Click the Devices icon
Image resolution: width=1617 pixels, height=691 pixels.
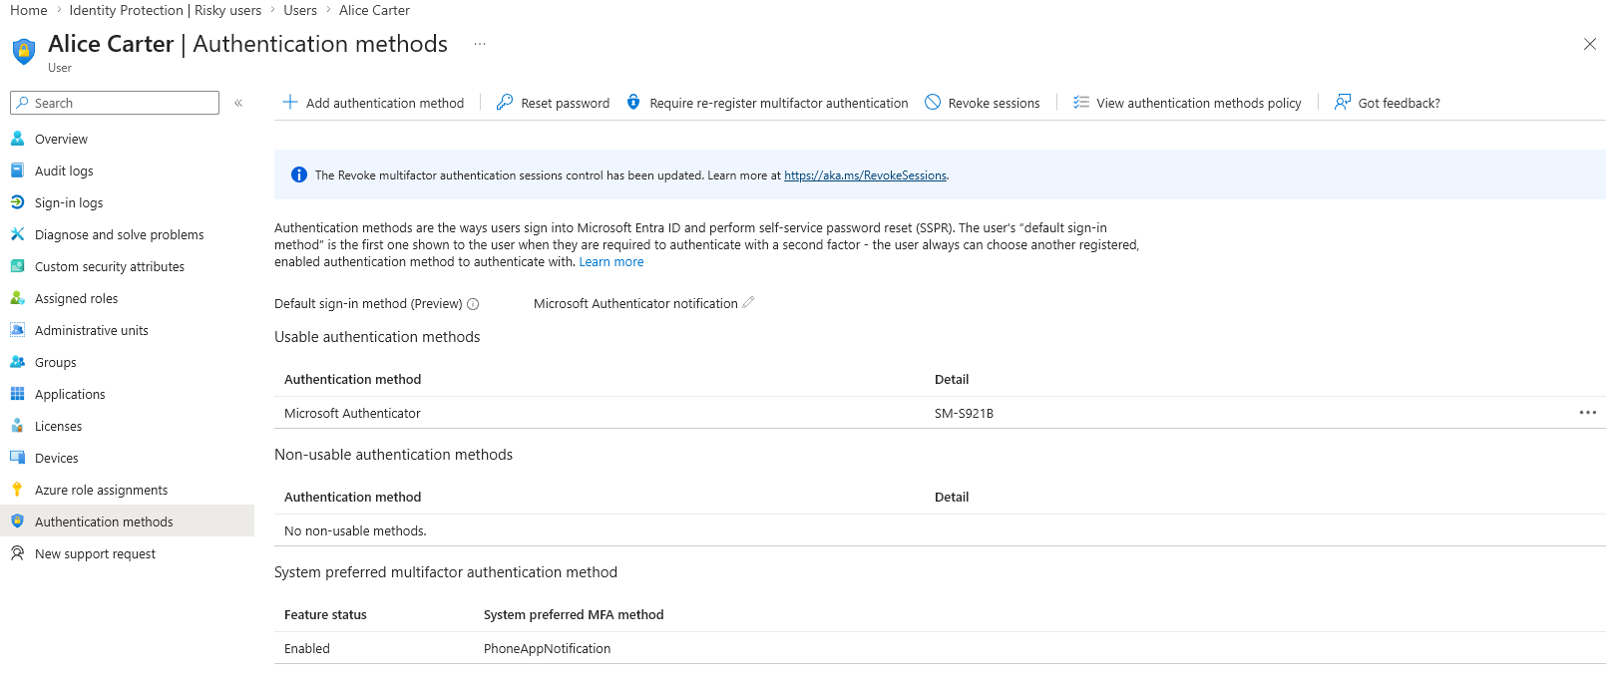point(17,458)
